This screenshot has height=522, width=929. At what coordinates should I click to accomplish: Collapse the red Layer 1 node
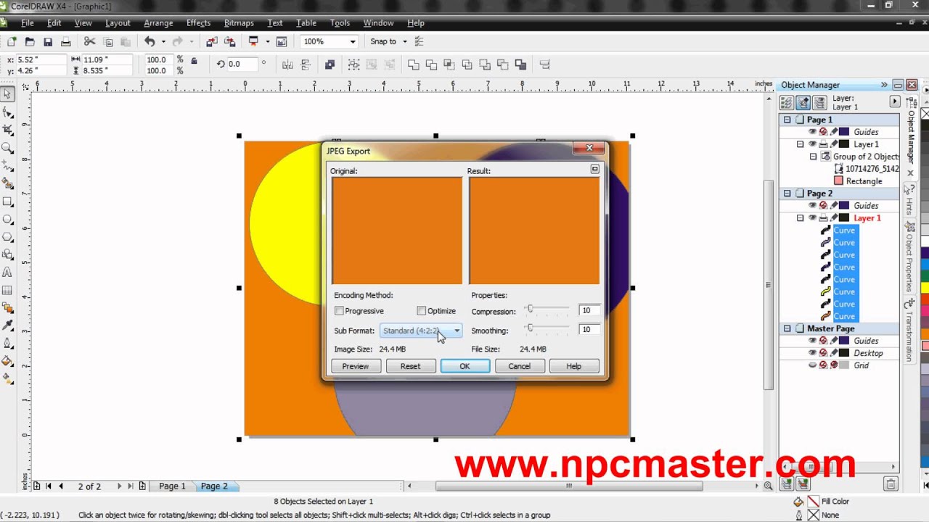(x=800, y=218)
